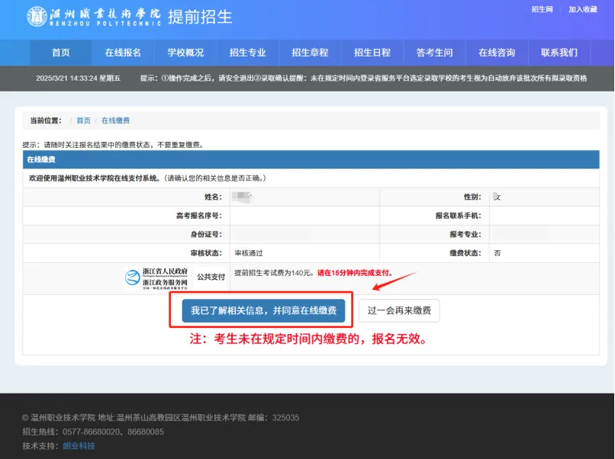
Task: Click the 招生网 link at top right
Action: click(x=542, y=9)
